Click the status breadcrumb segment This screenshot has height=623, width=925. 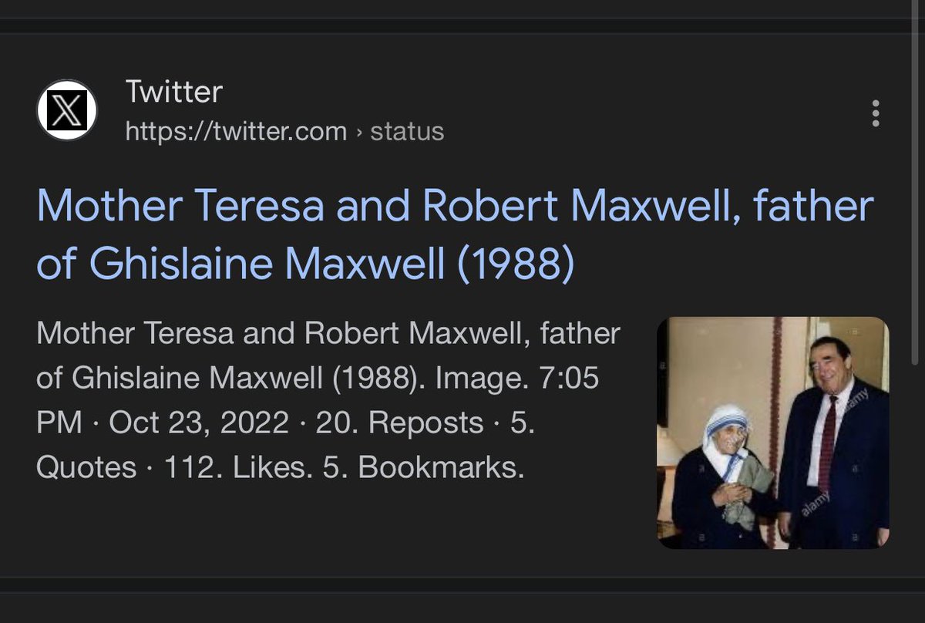point(407,132)
